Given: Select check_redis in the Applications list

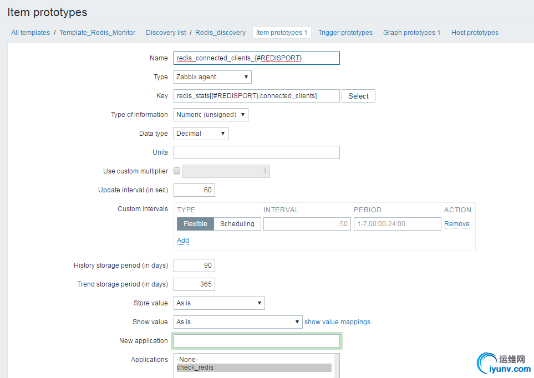Looking at the screenshot, I should tap(253, 367).
